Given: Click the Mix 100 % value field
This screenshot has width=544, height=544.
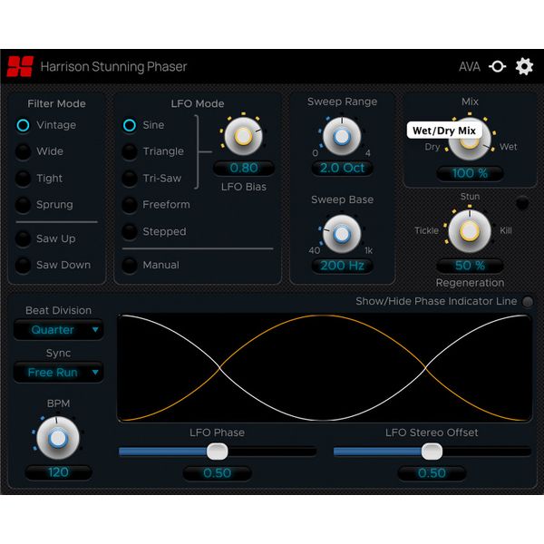Looking at the screenshot, I should (x=470, y=173).
